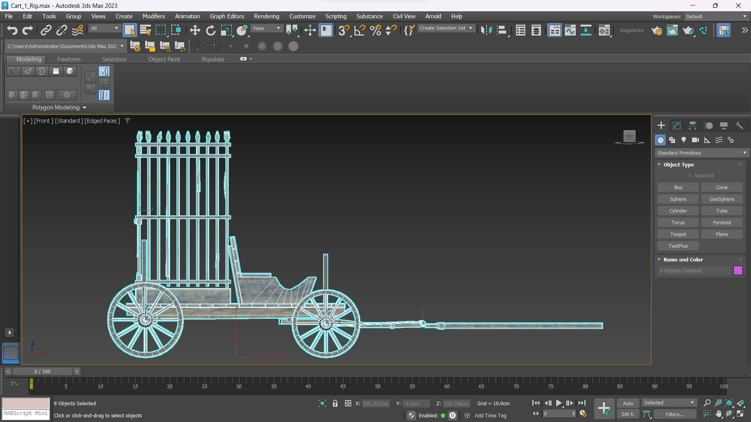Open the Scripting menu

tap(336, 16)
